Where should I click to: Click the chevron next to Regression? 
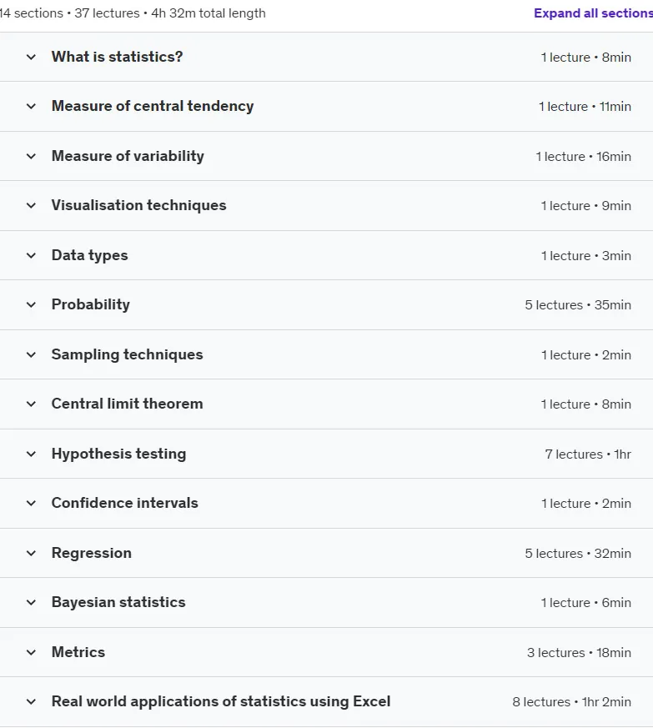point(31,554)
